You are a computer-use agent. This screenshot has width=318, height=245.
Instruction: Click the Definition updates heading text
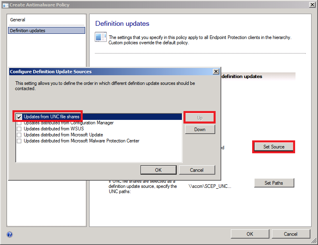pyautogui.click(x=122, y=24)
